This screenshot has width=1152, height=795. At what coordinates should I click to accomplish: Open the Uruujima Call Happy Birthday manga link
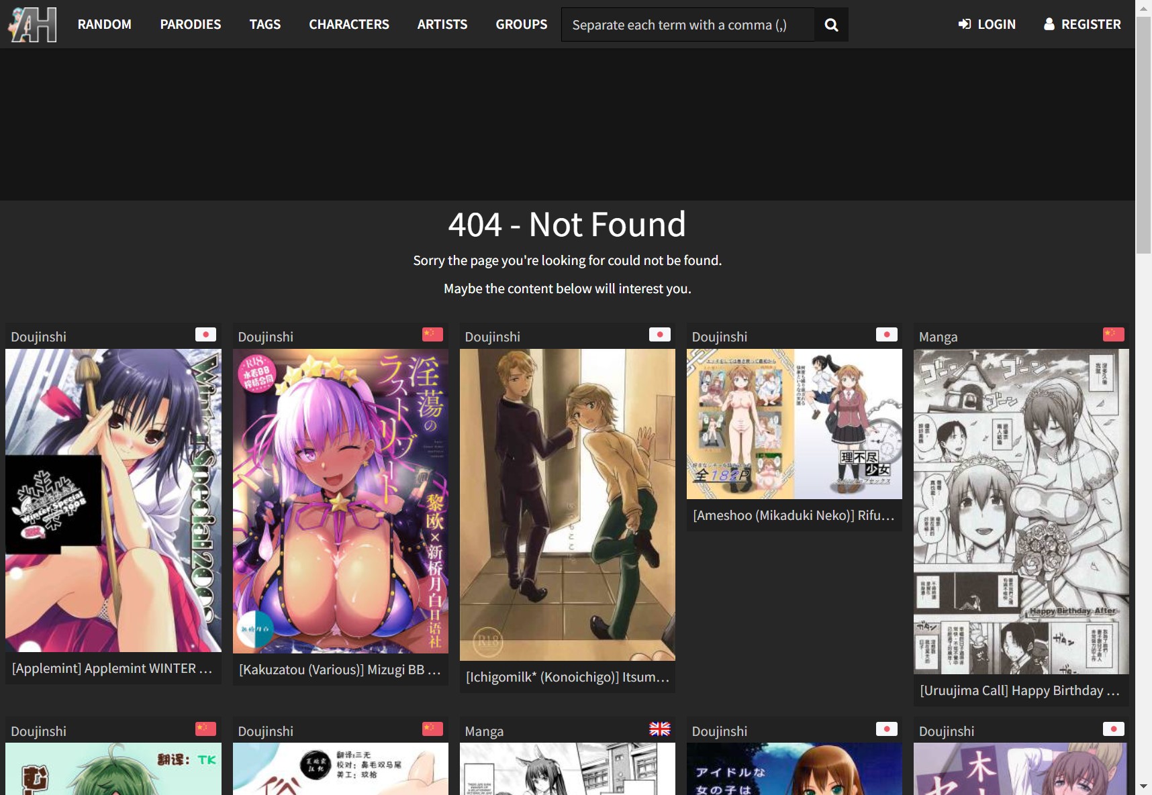coord(1020,690)
